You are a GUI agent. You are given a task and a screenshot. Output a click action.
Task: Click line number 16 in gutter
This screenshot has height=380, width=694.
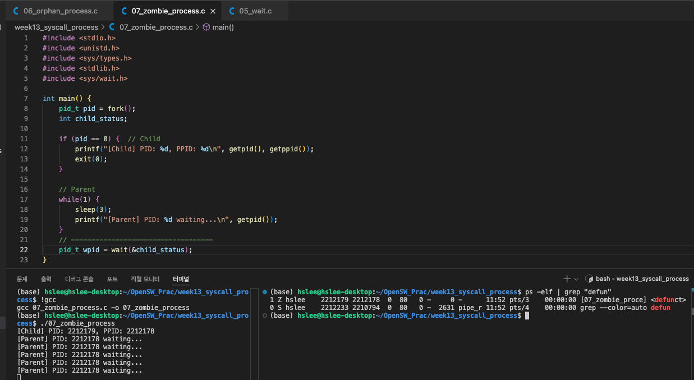tap(24, 189)
